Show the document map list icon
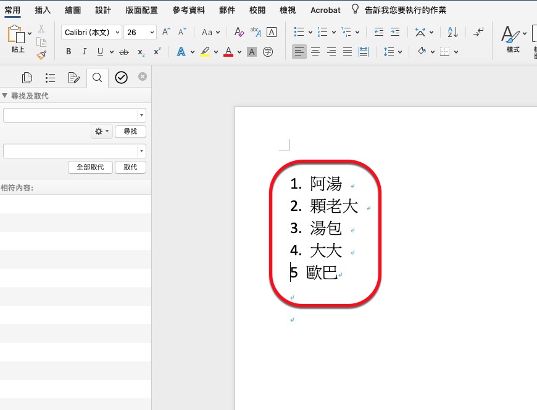The height and width of the screenshot is (410, 537). 50,77
